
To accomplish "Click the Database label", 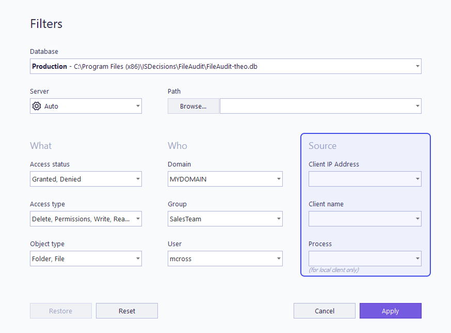I will tap(44, 51).
